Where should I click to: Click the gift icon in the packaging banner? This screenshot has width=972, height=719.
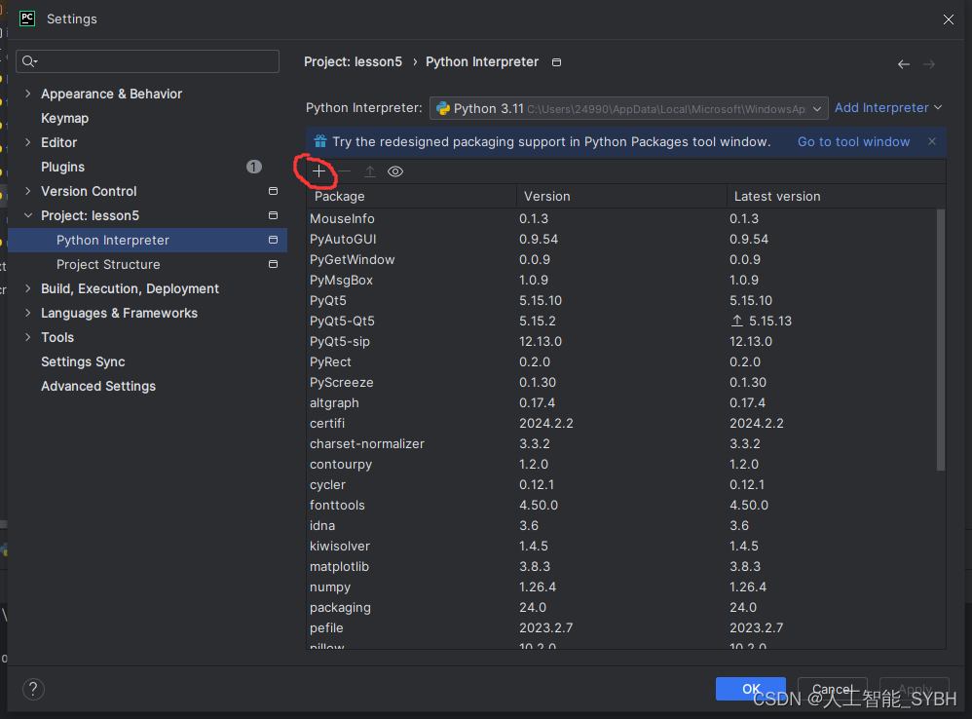[x=319, y=141]
